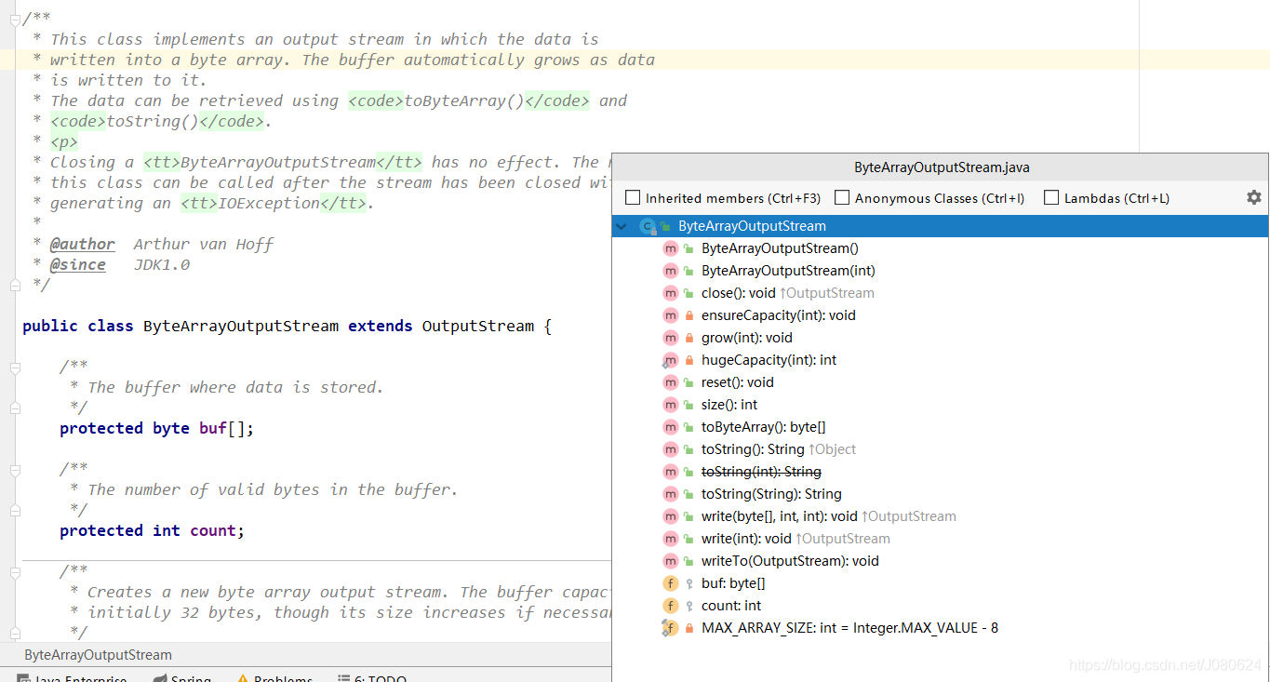The image size is (1270, 682).
Task: Click static field icon of MAX_ARRAY_SIZE
Action: (x=670, y=628)
